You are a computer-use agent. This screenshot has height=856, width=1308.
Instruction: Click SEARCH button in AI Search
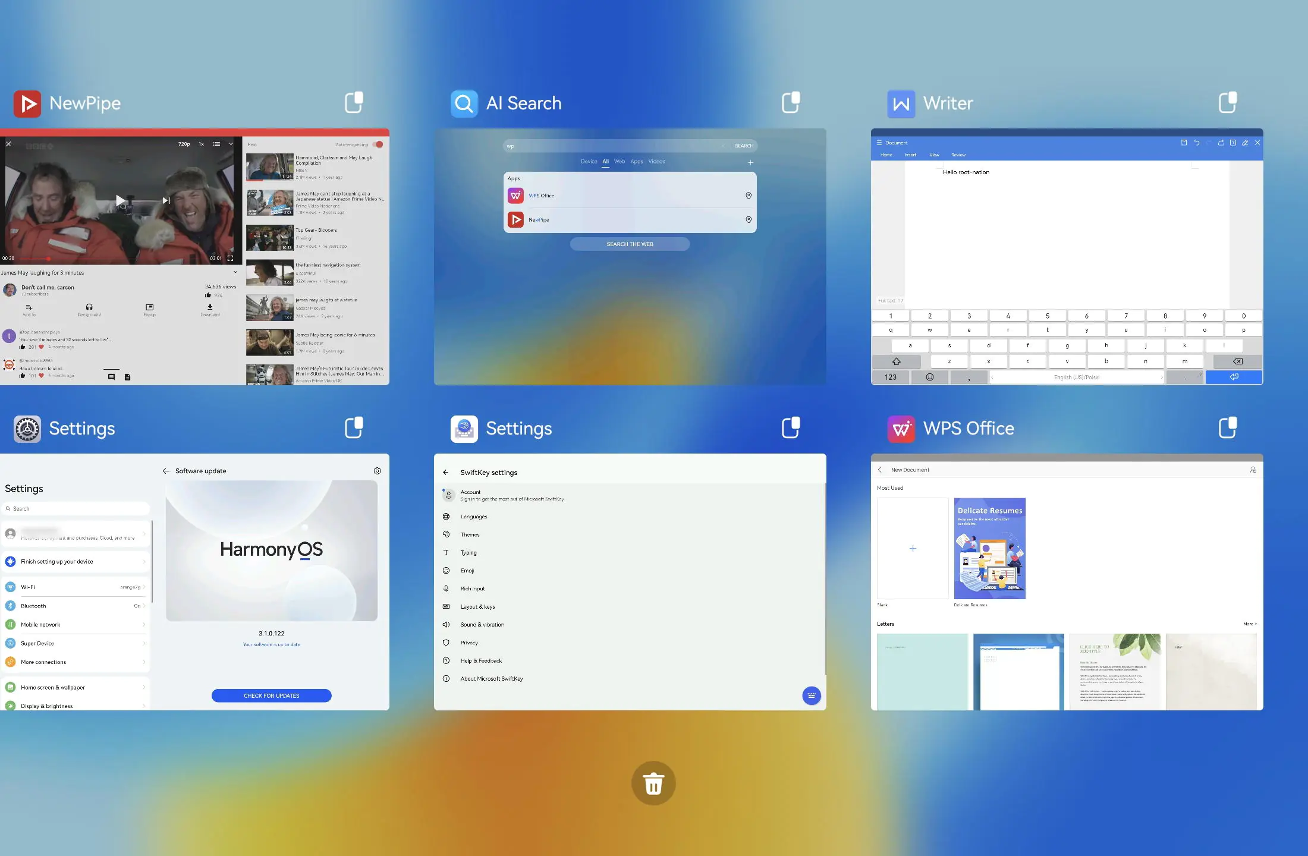(744, 146)
